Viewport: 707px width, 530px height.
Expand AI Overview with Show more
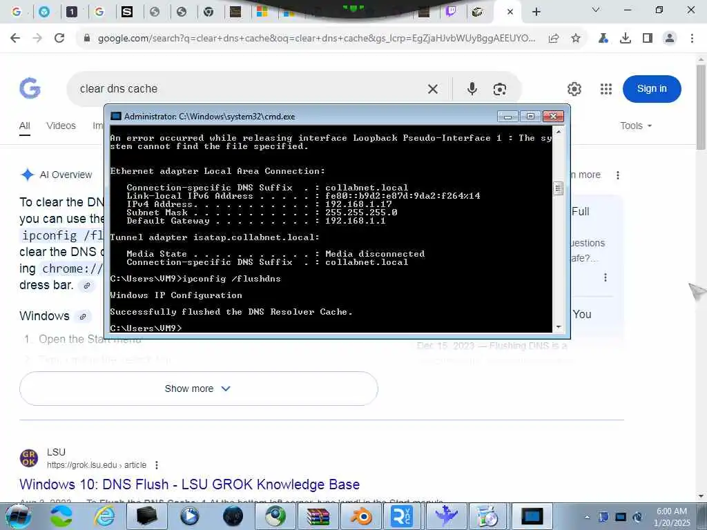(x=198, y=389)
